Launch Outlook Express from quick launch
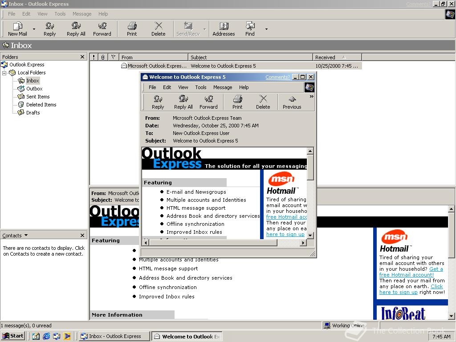Screen dimensions: 456x342 (x=57, y=336)
